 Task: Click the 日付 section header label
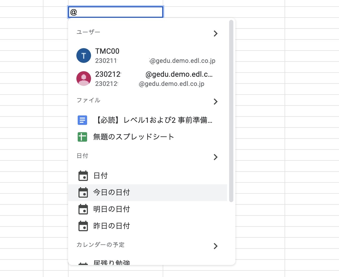coord(82,156)
